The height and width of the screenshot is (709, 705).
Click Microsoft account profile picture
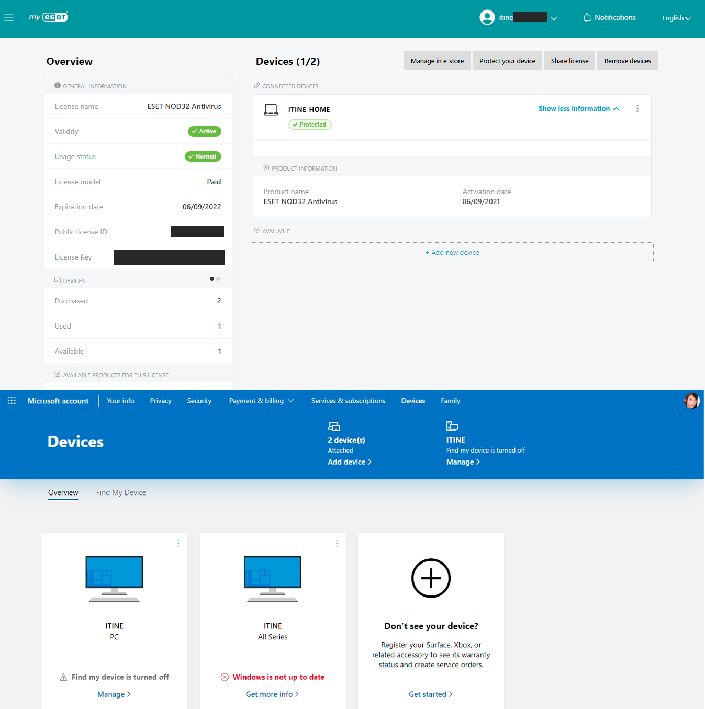(691, 401)
